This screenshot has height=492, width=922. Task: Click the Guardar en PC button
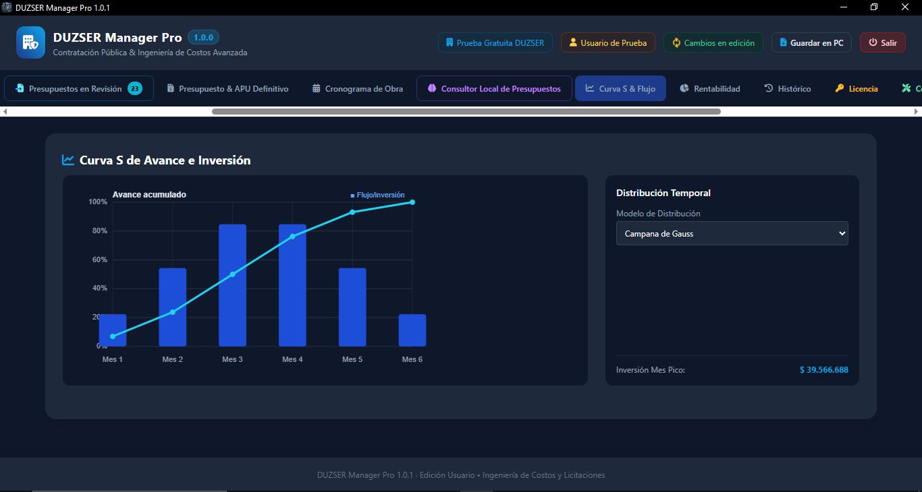[x=811, y=42]
